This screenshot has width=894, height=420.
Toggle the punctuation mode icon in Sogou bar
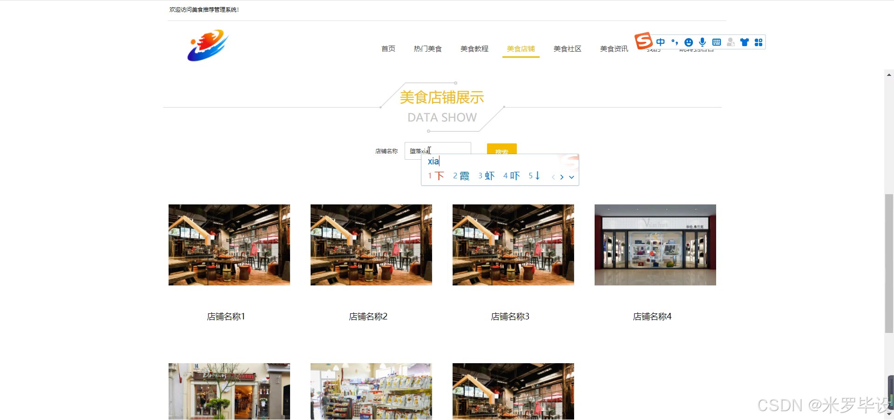pos(675,42)
